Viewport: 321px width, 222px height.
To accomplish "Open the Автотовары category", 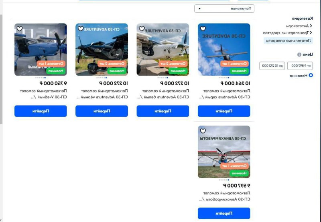I will click(x=297, y=26).
